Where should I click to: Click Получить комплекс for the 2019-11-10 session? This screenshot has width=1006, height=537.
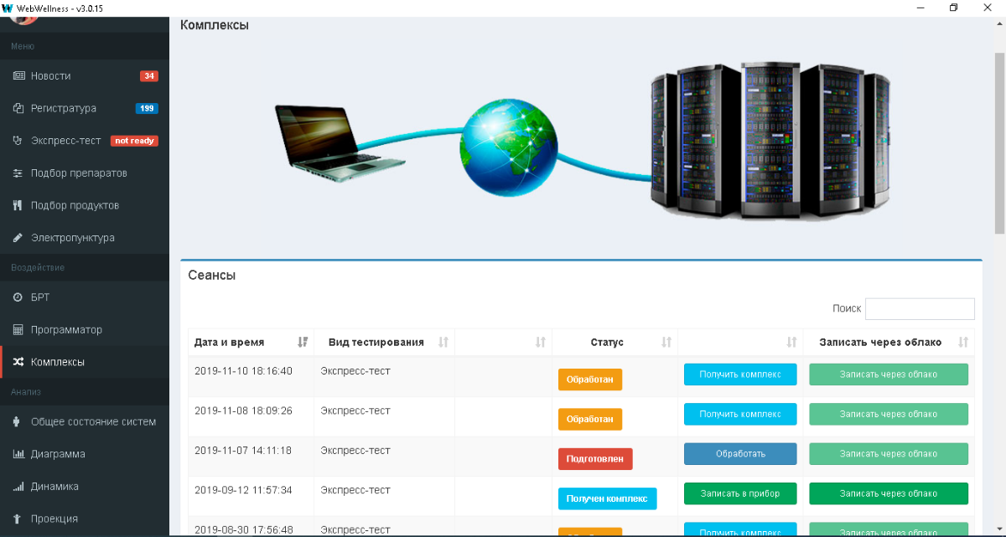point(740,374)
